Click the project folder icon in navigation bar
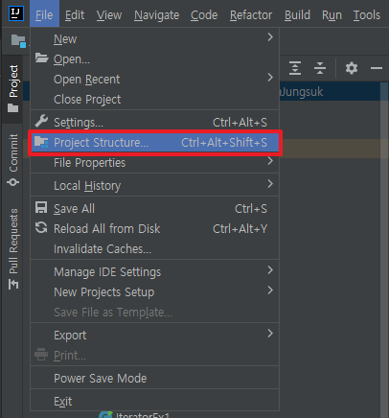The width and height of the screenshot is (389, 418). click(x=18, y=41)
